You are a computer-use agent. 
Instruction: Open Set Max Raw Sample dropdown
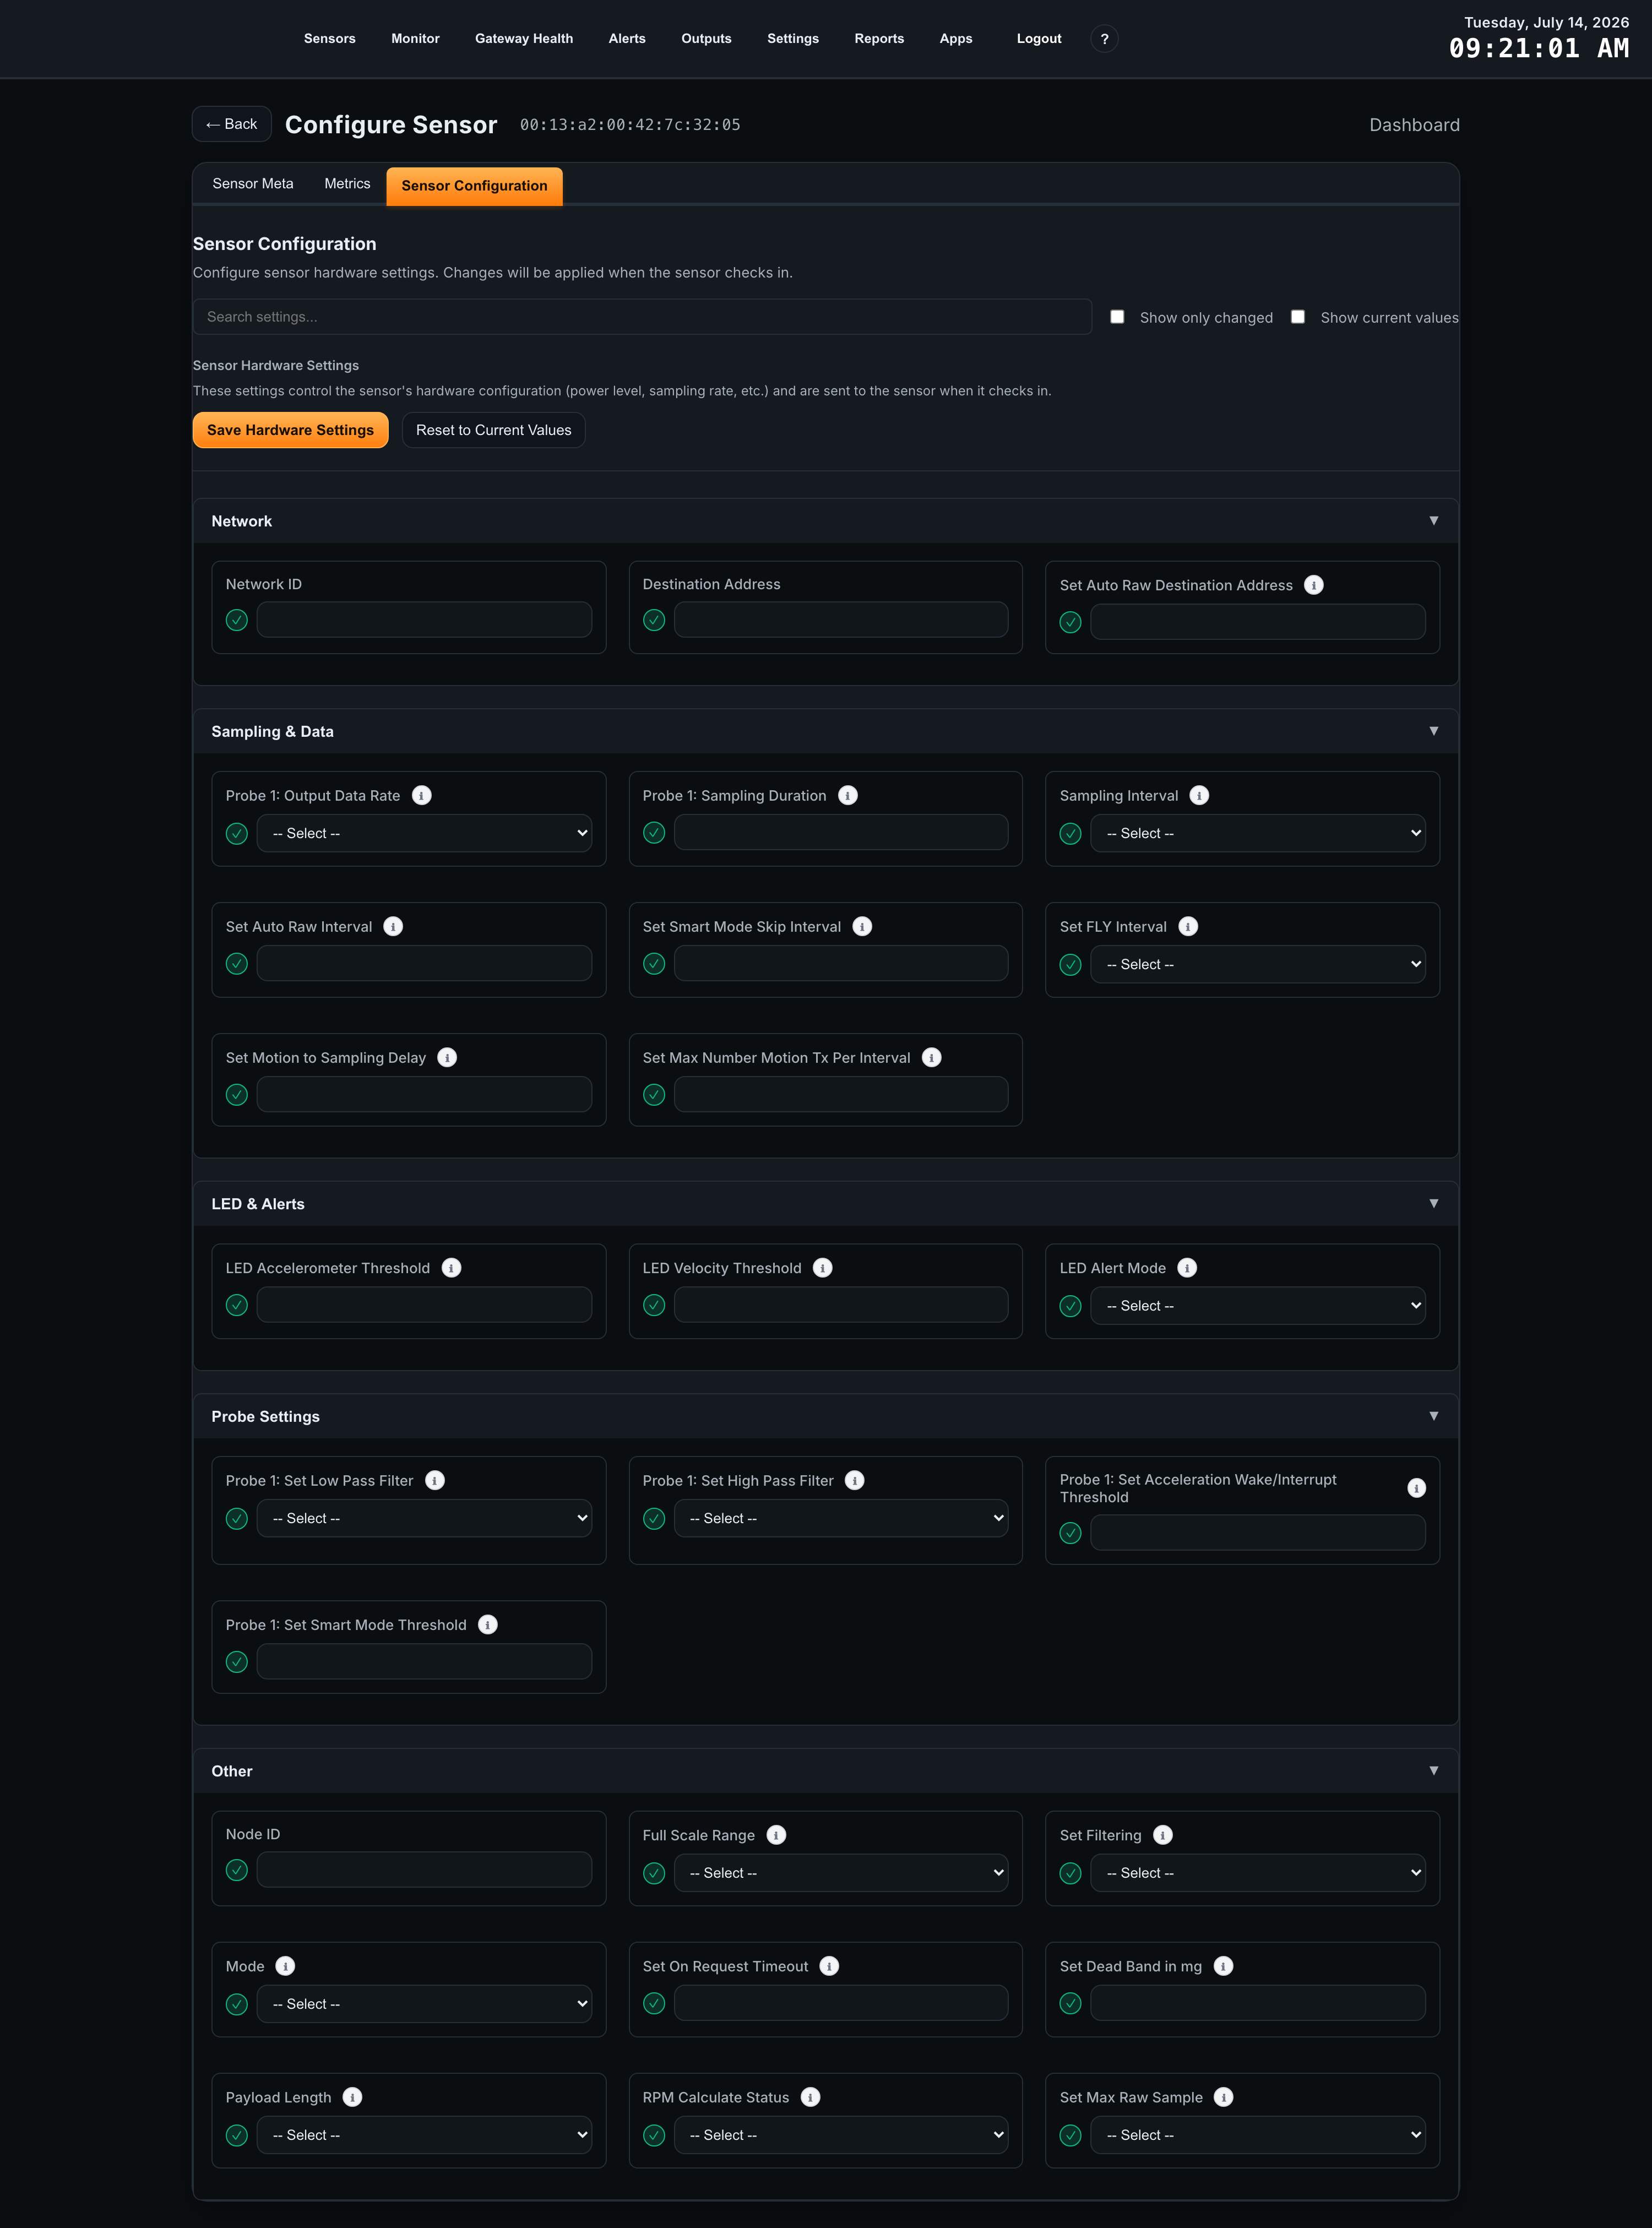click(x=1258, y=2135)
